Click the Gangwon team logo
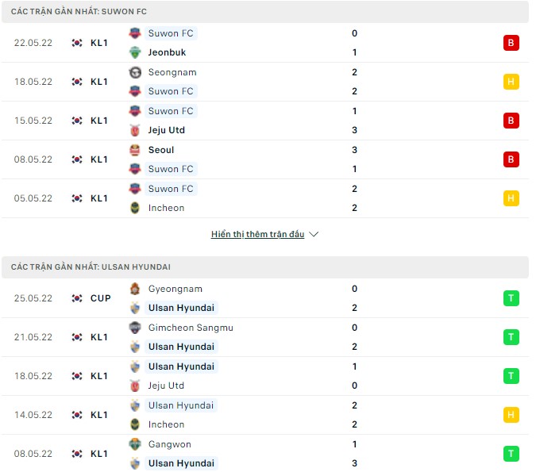 pyautogui.click(x=135, y=444)
